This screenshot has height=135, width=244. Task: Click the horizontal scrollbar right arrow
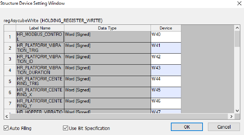click(231, 116)
